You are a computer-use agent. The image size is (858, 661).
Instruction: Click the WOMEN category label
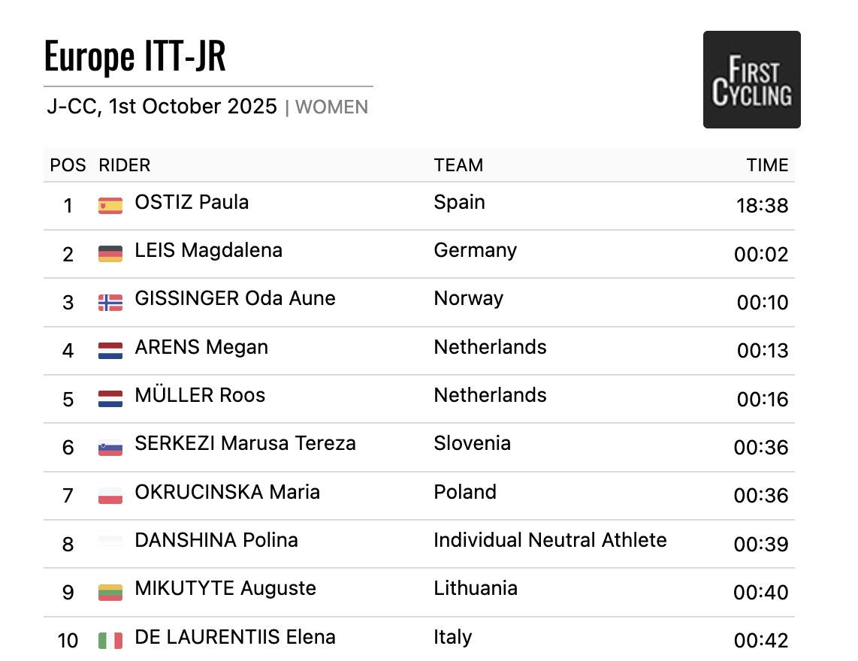tap(331, 107)
